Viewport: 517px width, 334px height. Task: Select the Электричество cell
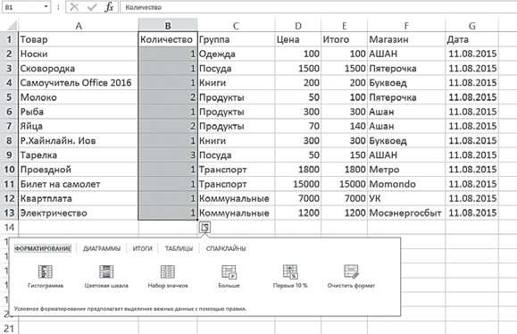[79, 213]
